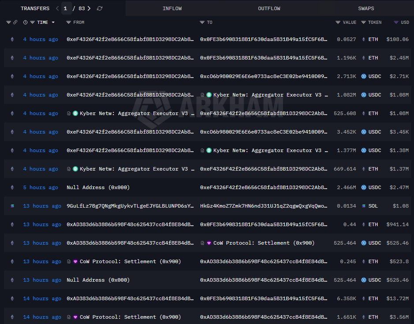The image size is (414, 324).
Task: Click USDC token label on 1.377M row
Action: pyautogui.click(x=375, y=150)
